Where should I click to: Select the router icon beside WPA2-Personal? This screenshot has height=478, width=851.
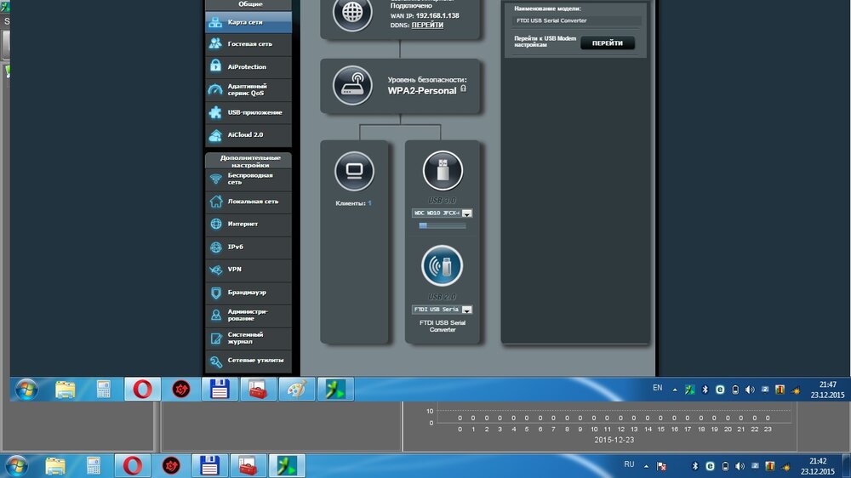(x=352, y=86)
